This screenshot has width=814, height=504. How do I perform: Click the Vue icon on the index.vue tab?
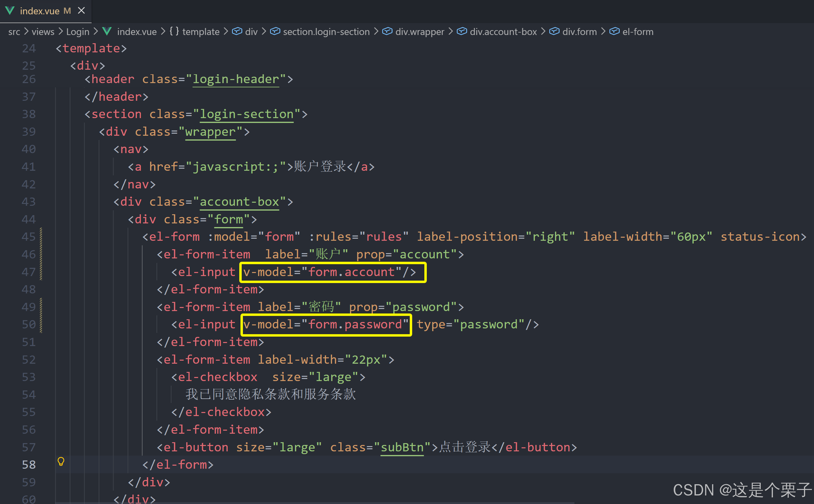coord(10,11)
